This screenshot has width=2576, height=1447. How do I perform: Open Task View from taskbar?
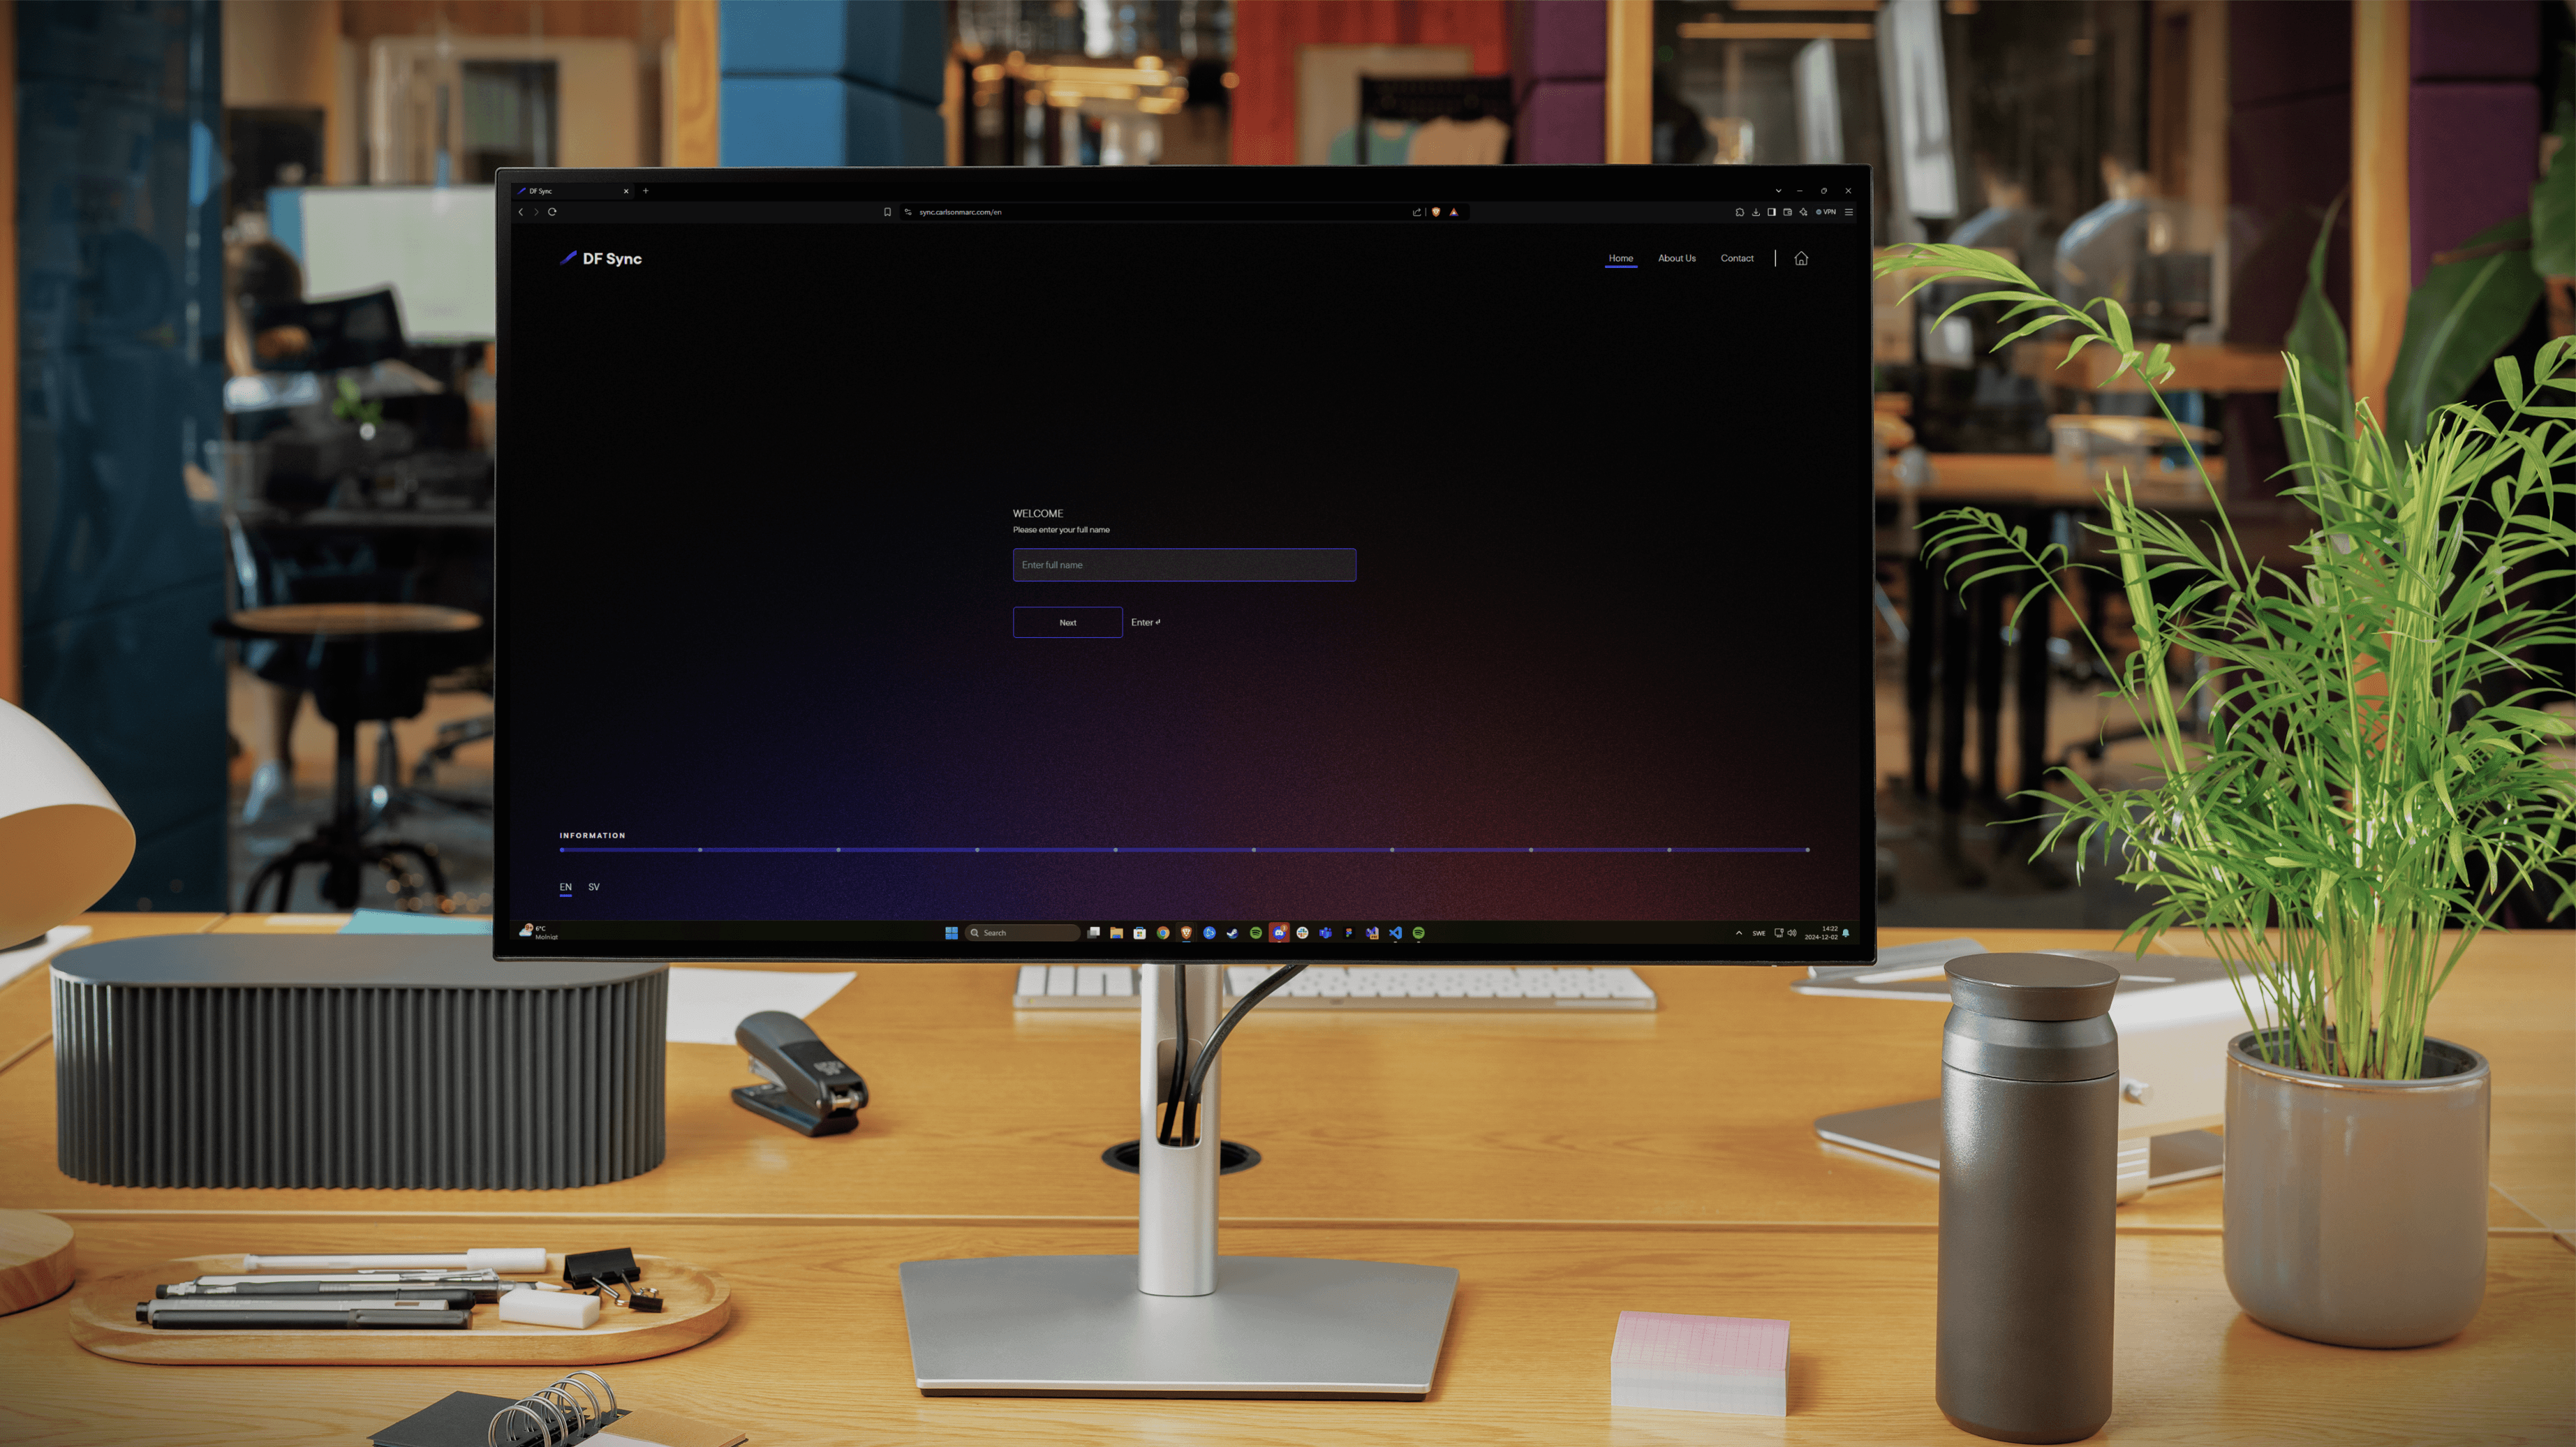1094,933
